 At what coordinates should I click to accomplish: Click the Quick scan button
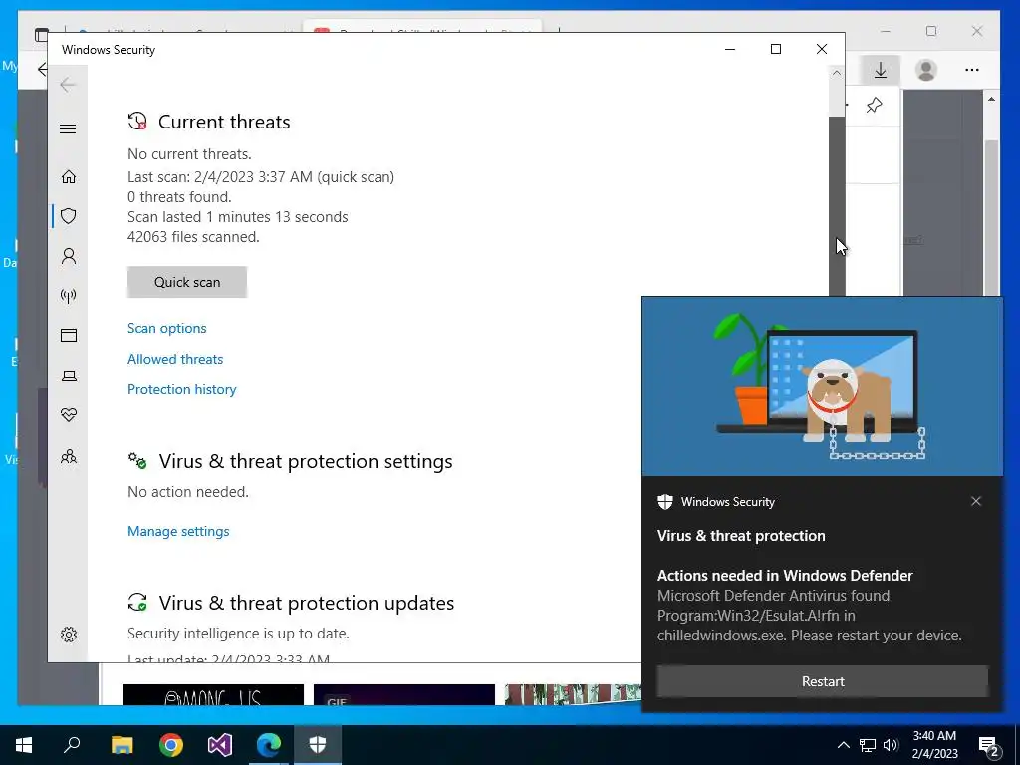(187, 282)
